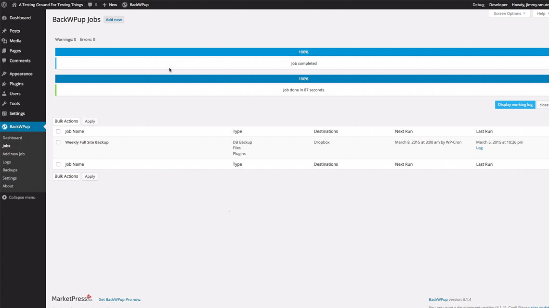The height and width of the screenshot is (308, 549).
Task: Click the second 100% progress bar
Action: point(302,79)
